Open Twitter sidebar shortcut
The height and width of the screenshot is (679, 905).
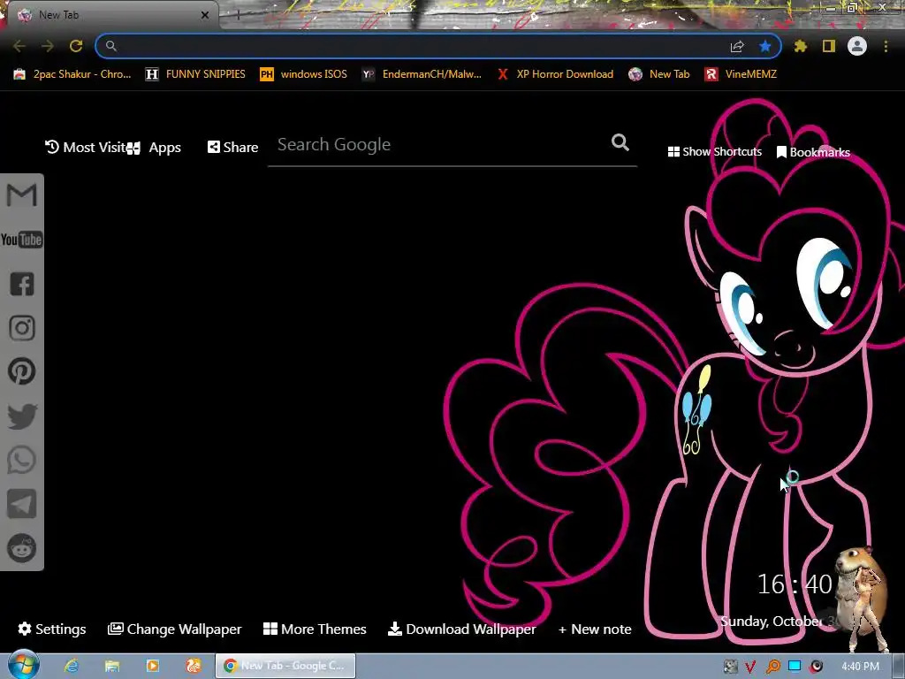click(22, 416)
